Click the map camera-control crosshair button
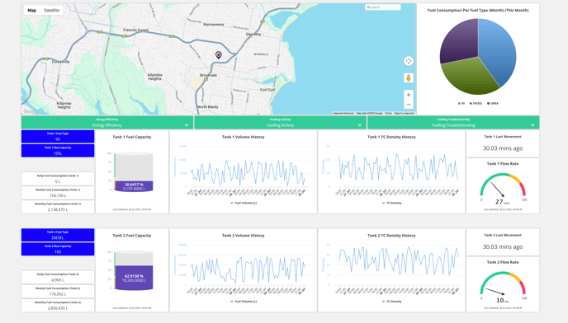The height and width of the screenshot is (323, 568). click(408, 61)
